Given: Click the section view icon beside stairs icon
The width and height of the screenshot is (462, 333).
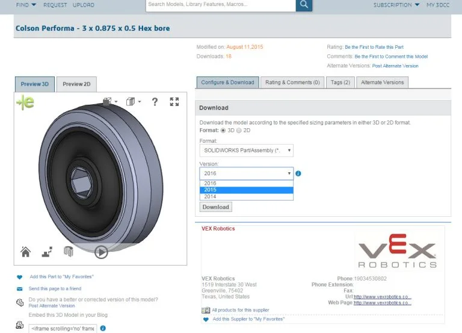Looking at the screenshot, I should pos(68,252).
